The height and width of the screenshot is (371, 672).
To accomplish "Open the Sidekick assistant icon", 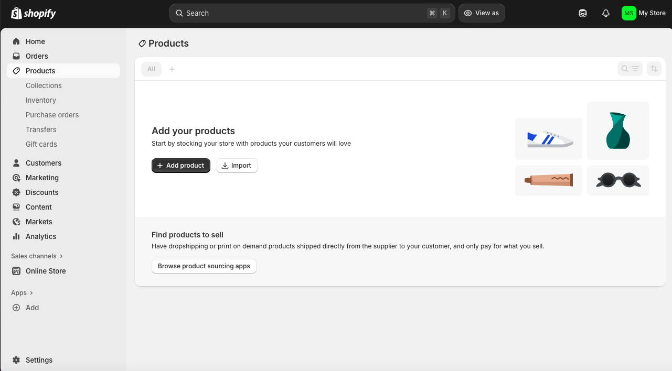I will click(x=583, y=13).
